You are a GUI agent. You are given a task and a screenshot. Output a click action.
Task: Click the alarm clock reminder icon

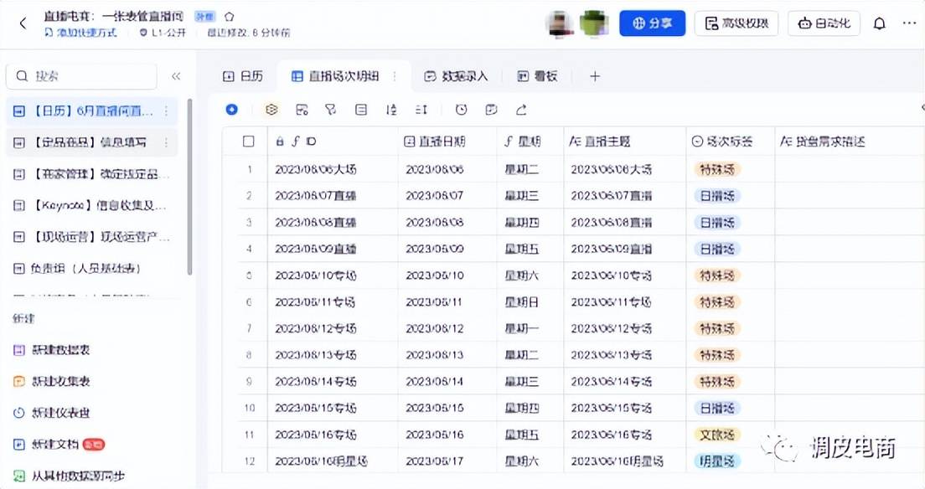point(462,110)
